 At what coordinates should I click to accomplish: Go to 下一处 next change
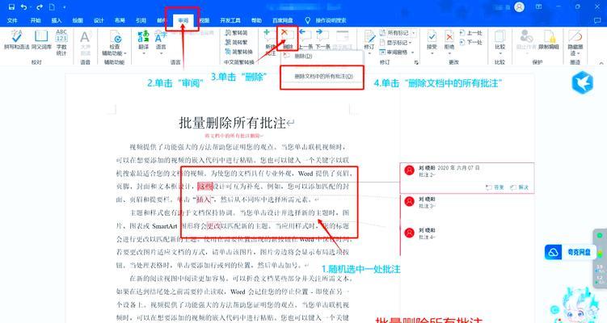tap(470, 42)
